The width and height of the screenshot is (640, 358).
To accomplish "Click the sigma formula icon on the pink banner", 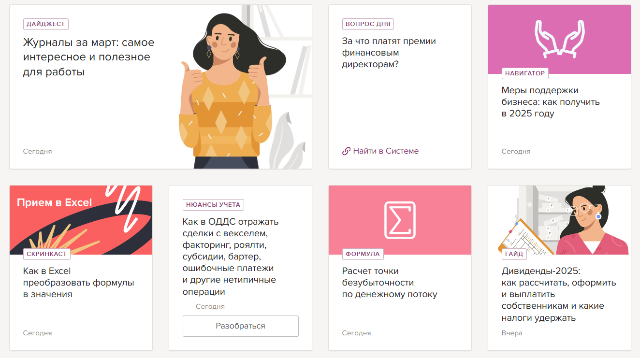I will pyautogui.click(x=400, y=220).
